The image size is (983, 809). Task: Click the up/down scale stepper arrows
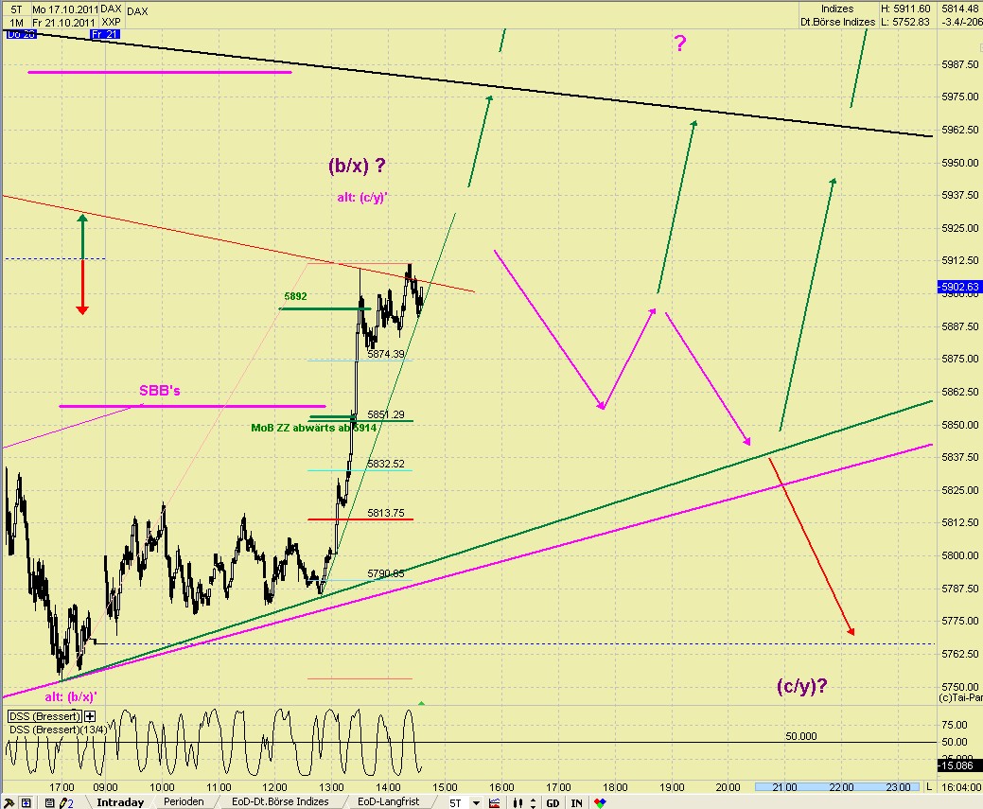[535, 802]
